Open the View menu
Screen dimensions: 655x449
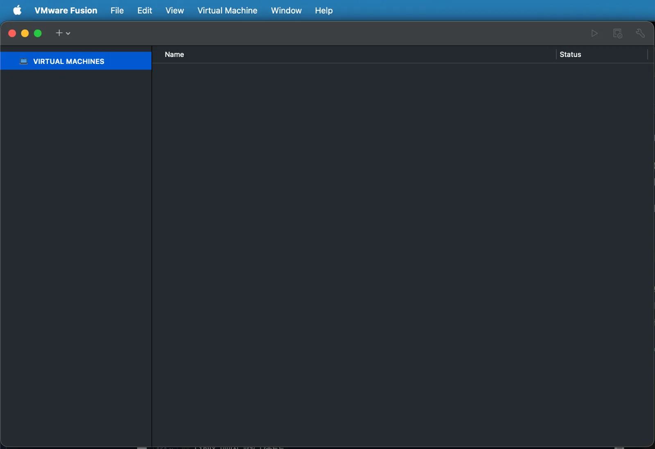(175, 10)
